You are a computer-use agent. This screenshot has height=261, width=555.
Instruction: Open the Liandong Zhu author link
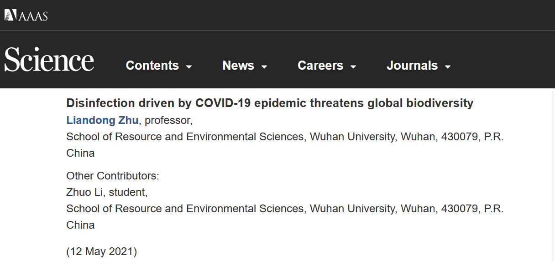click(103, 120)
